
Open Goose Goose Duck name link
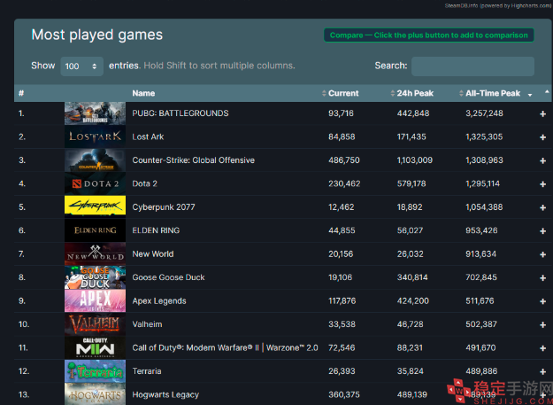(168, 277)
